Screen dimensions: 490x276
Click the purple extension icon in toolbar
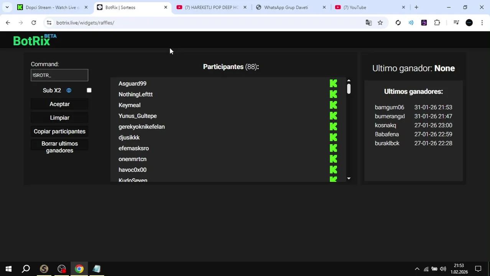coord(424,23)
